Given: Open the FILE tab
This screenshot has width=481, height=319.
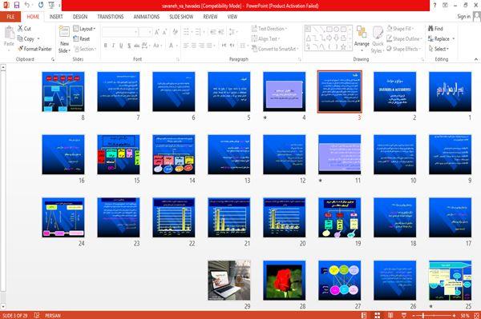Looking at the screenshot, I should (10, 17).
